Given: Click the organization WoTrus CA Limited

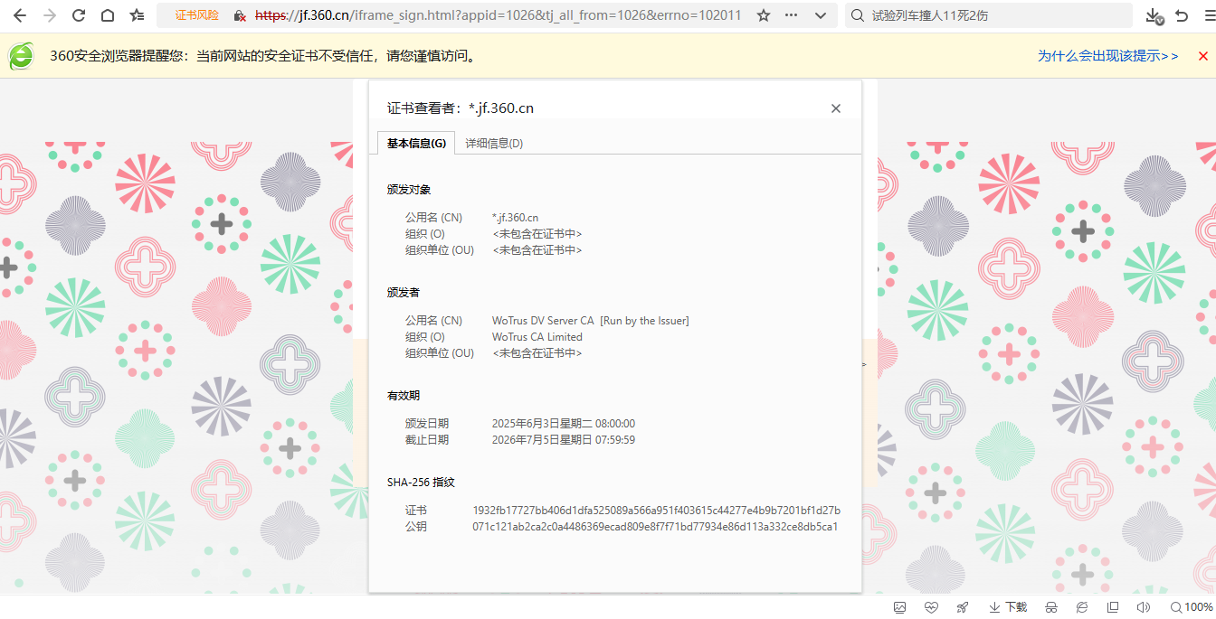Looking at the screenshot, I should point(537,337).
